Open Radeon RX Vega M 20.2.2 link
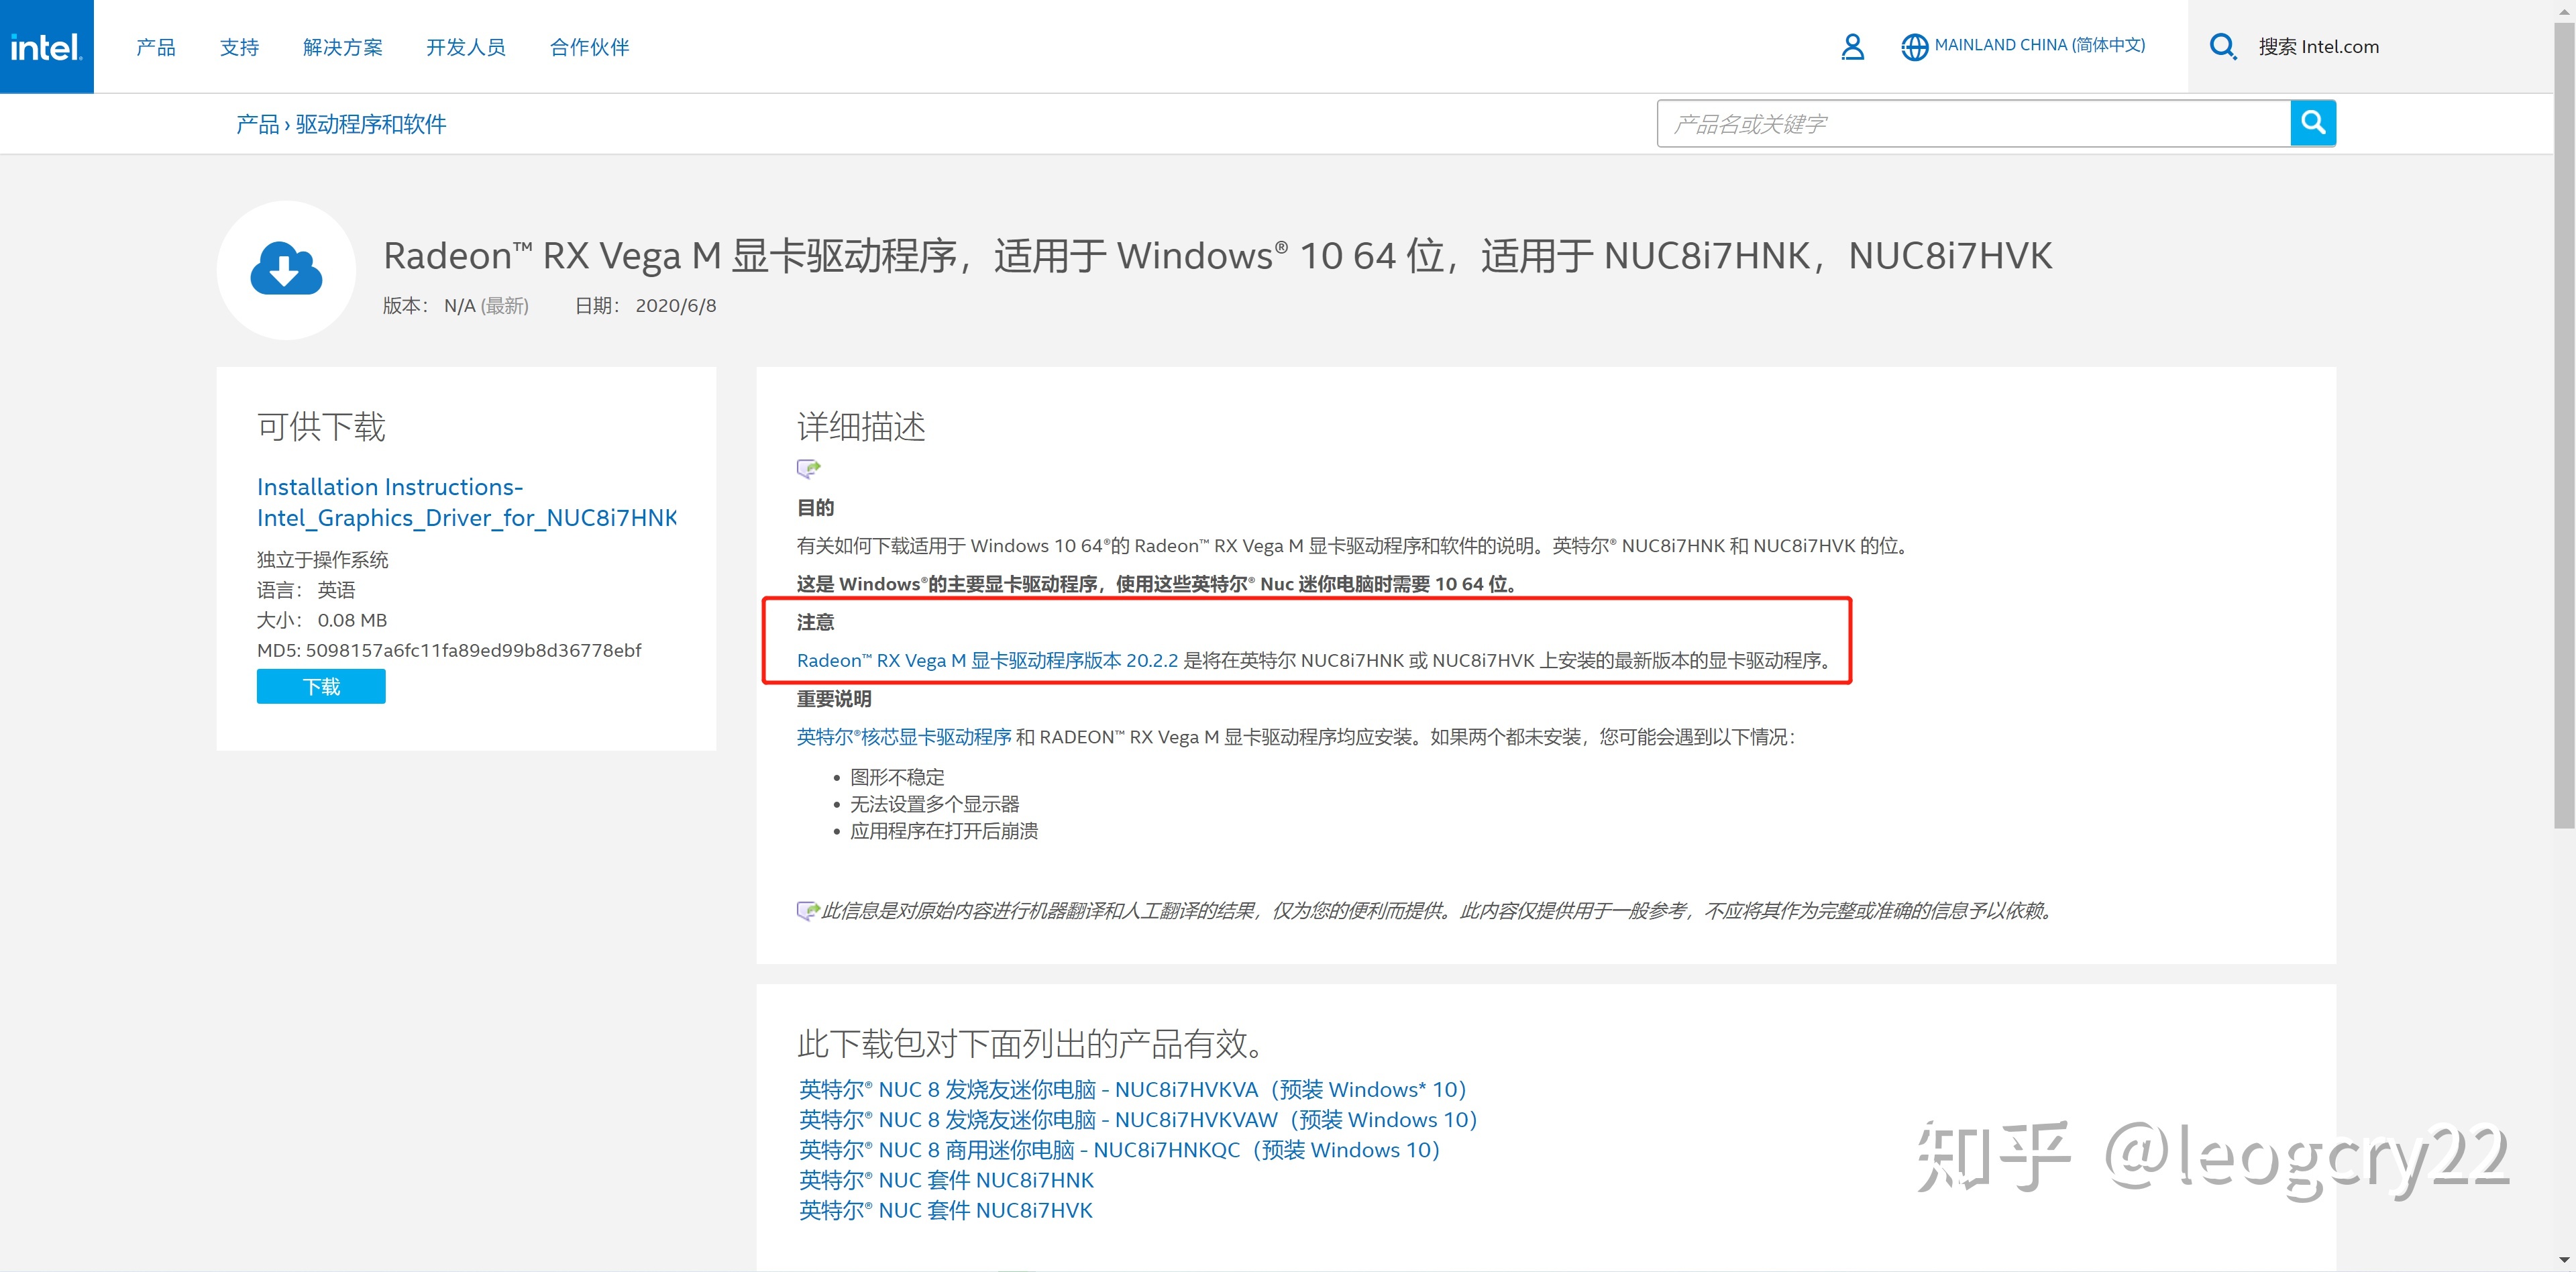This screenshot has height=1272, width=2576. pyautogui.click(x=987, y=660)
